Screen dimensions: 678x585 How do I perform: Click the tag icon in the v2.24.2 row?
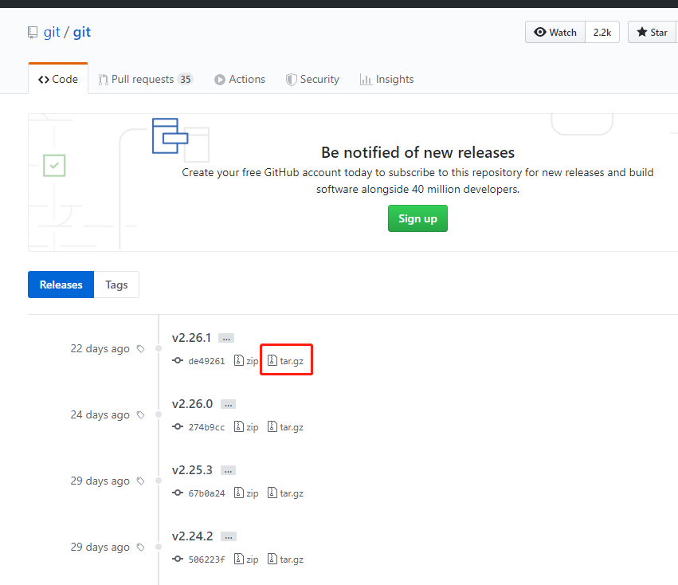(x=140, y=548)
